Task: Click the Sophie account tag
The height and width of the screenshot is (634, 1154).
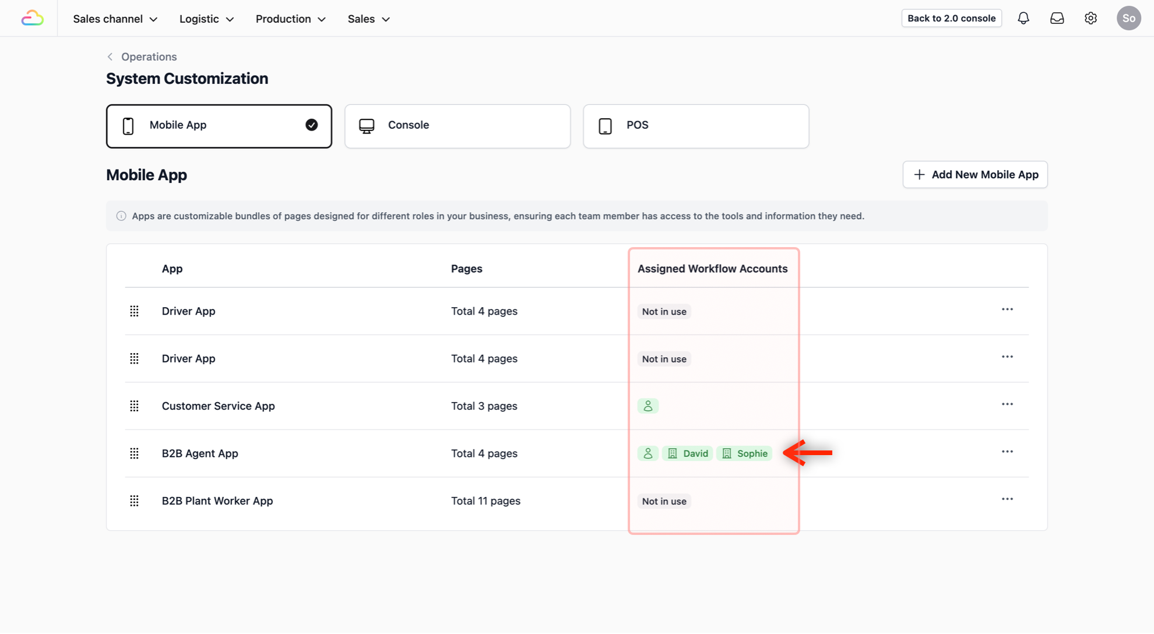Action: point(744,453)
